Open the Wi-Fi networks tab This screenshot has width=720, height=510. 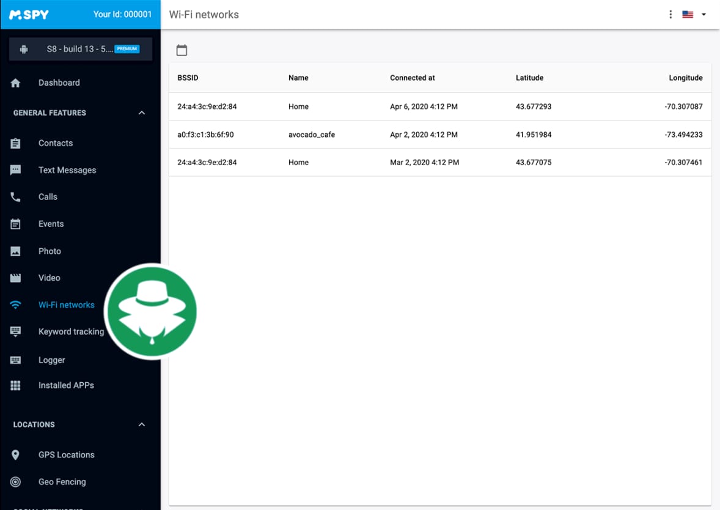pos(66,305)
